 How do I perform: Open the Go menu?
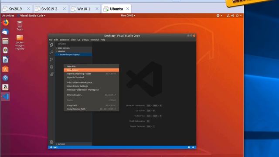click(78, 40)
